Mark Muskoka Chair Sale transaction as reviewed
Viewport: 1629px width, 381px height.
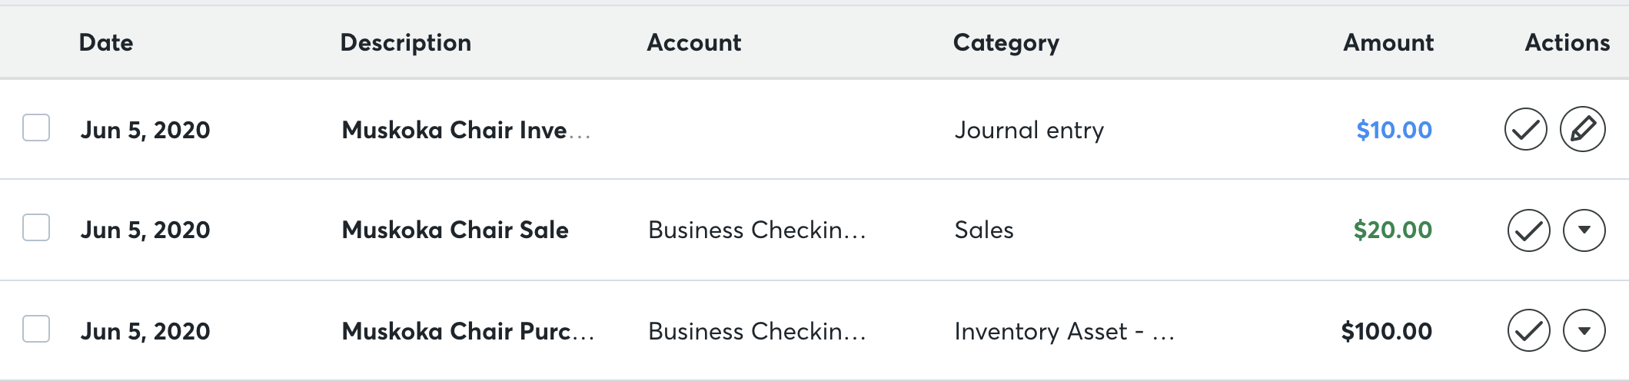click(x=1528, y=230)
